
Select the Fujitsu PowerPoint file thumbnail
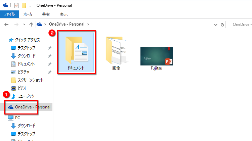tap(157, 56)
